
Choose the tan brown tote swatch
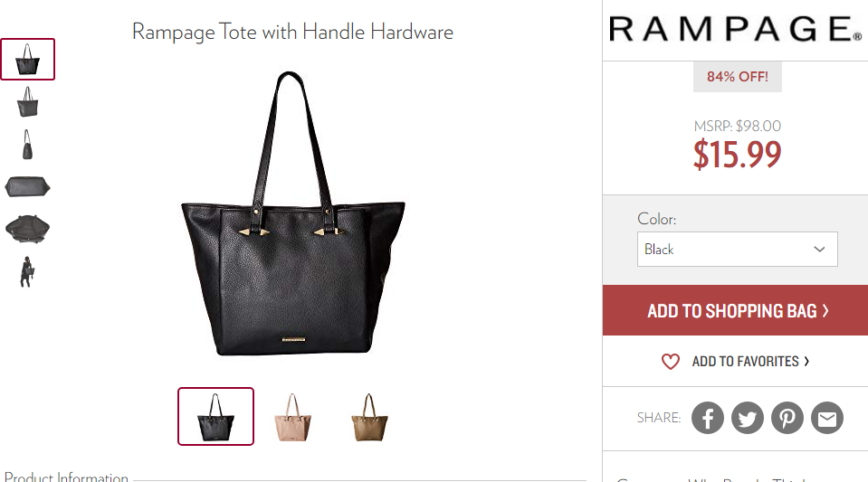click(369, 417)
